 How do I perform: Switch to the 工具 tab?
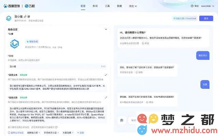(107, 6)
